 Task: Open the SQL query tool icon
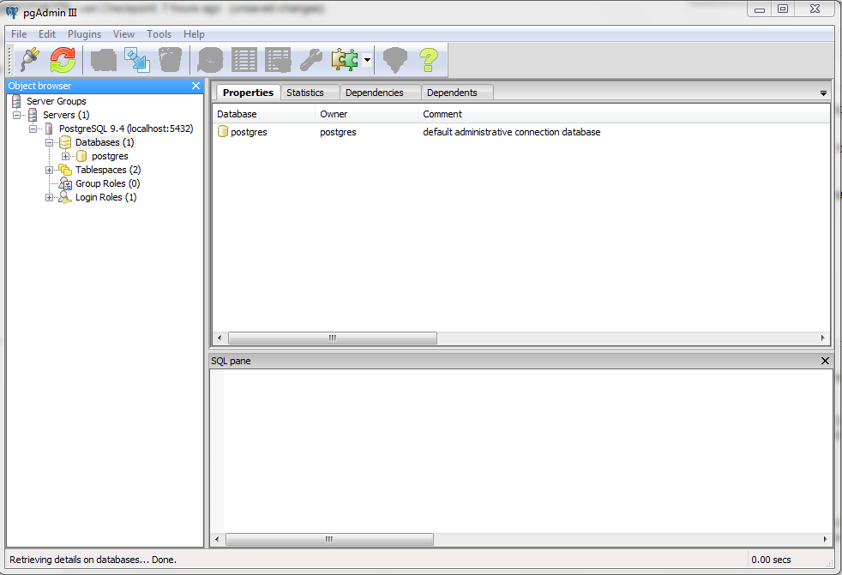point(210,59)
